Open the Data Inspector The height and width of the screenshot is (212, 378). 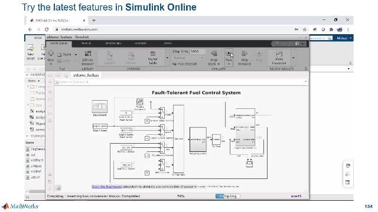[x=279, y=58]
